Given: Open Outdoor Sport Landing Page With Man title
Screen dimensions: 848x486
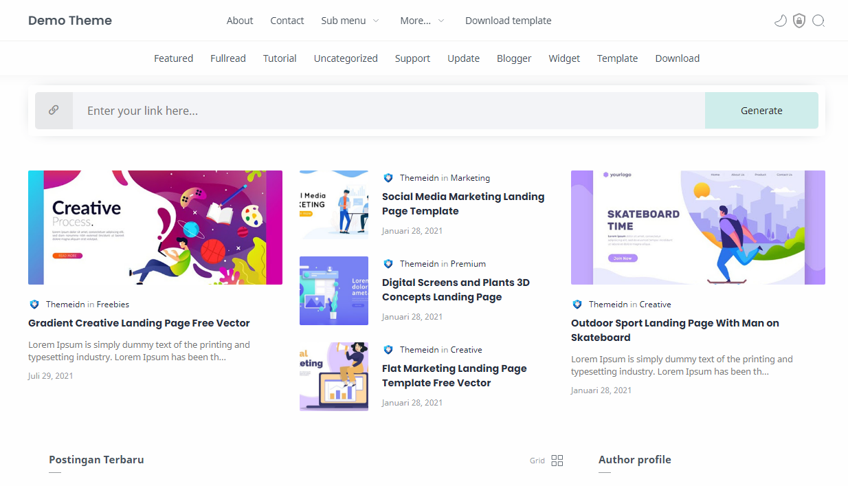Looking at the screenshot, I should tap(675, 330).
